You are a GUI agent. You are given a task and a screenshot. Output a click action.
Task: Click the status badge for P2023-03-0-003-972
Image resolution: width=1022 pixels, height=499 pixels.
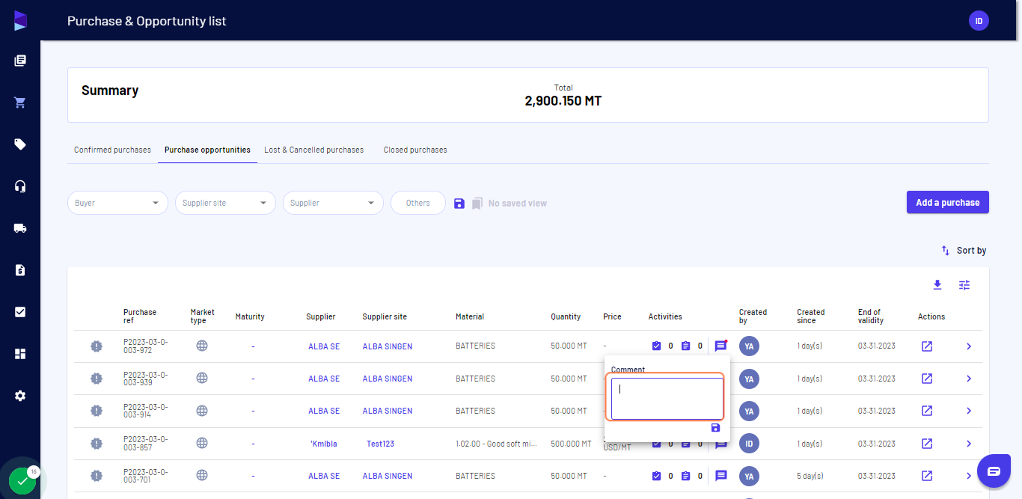(x=97, y=346)
